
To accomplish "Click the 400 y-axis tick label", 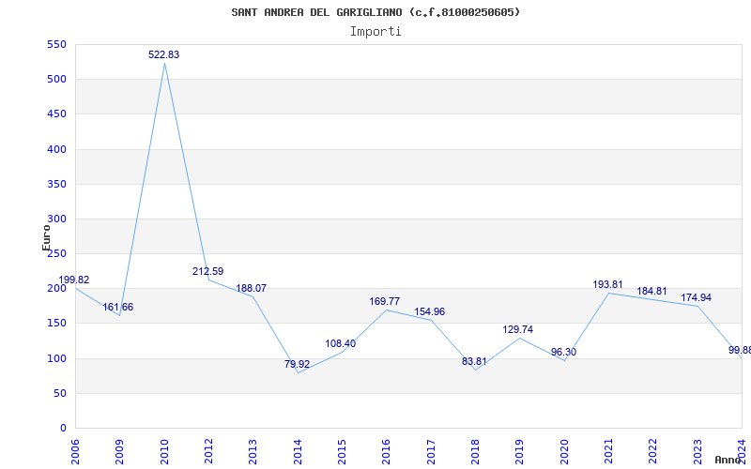I will (x=56, y=149).
